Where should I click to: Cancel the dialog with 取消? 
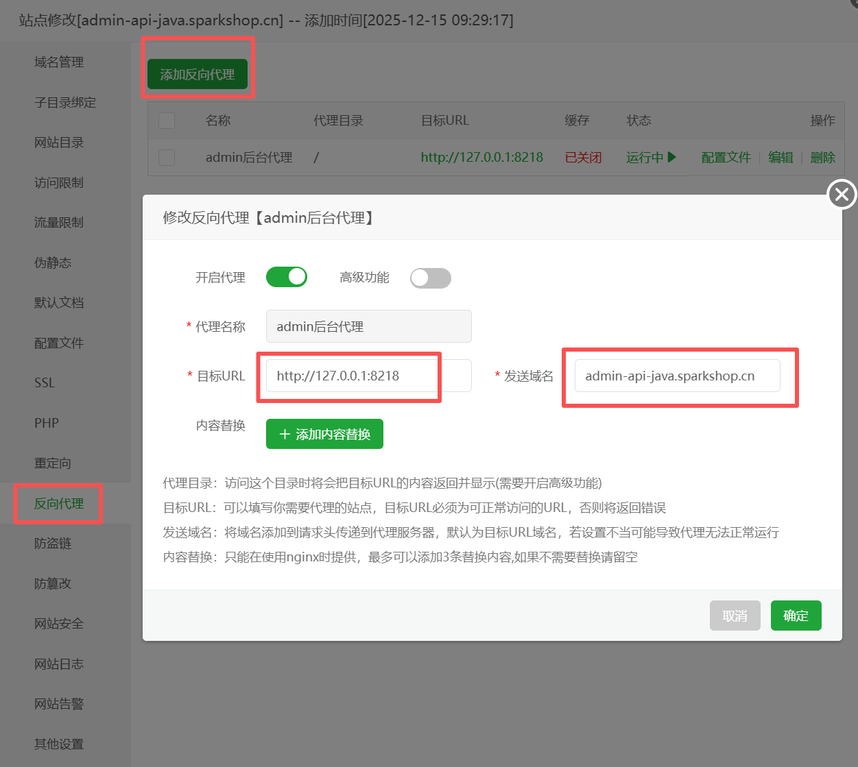point(735,616)
